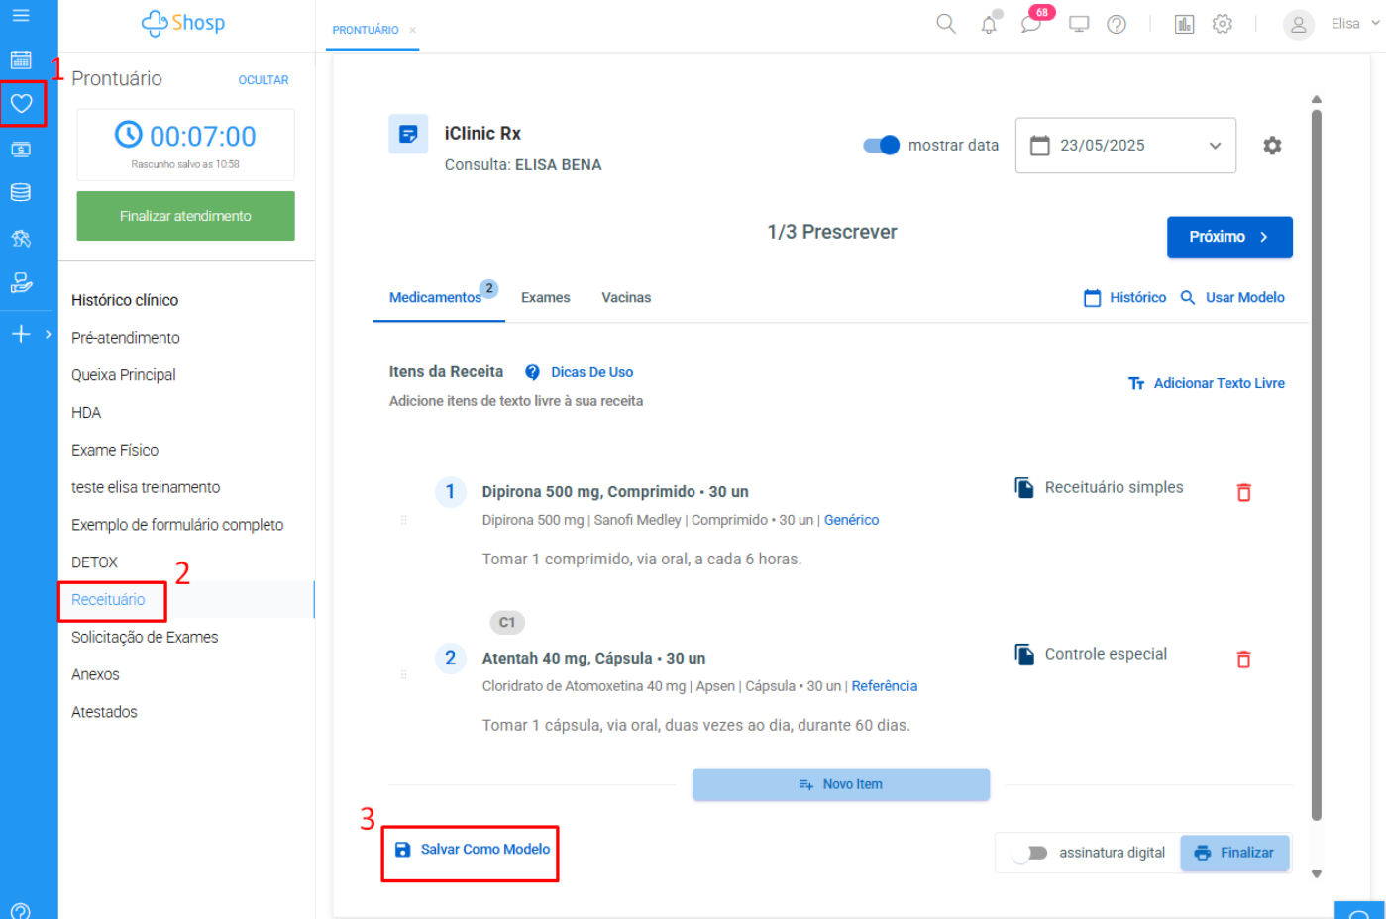Viewport: 1386px width, 919px height.
Task: Switch to the Exames tab
Action: pyautogui.click(x=545, y=297)
